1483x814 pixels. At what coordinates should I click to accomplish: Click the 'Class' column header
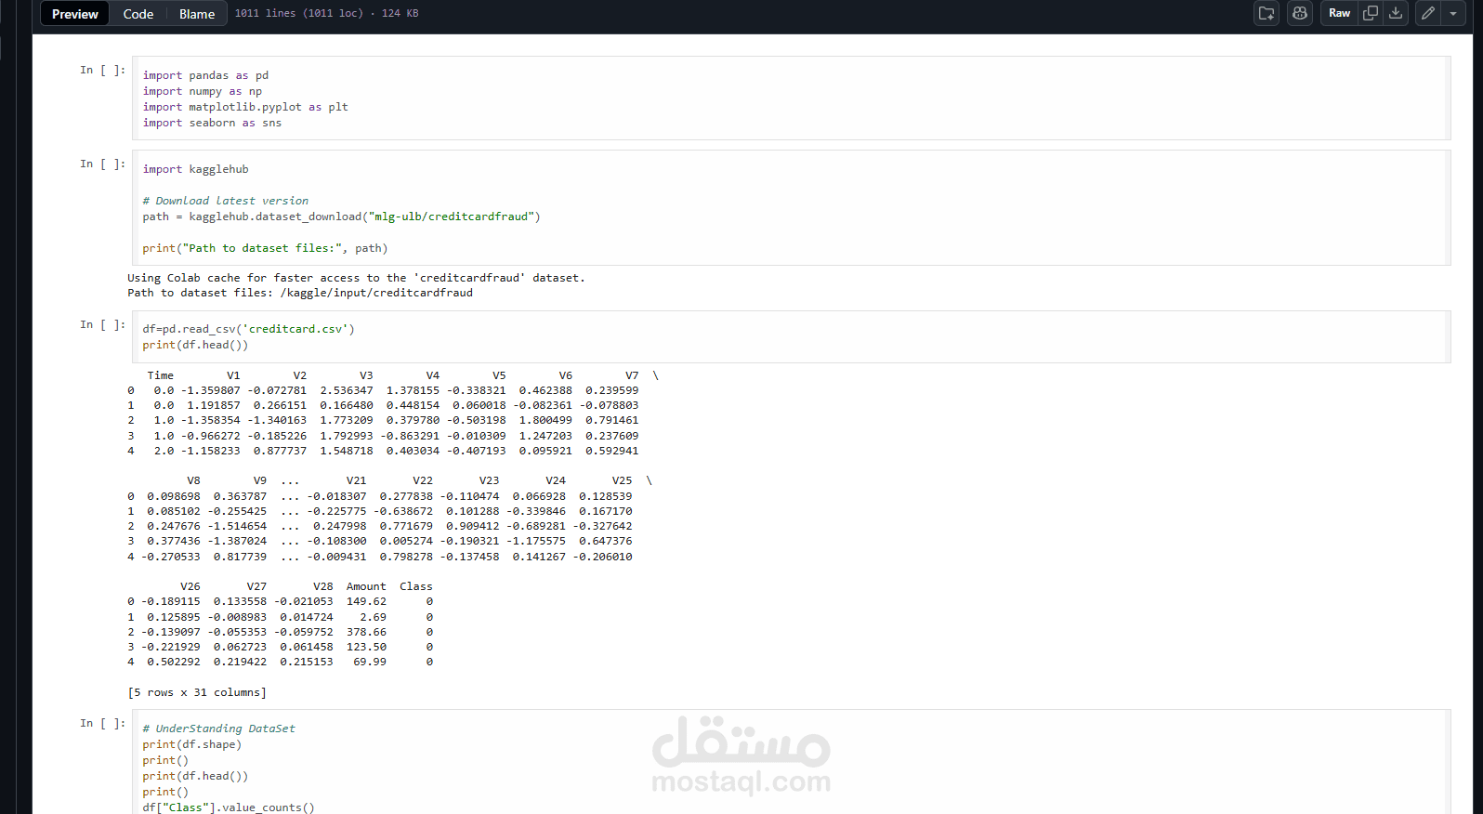pos(416,586)
